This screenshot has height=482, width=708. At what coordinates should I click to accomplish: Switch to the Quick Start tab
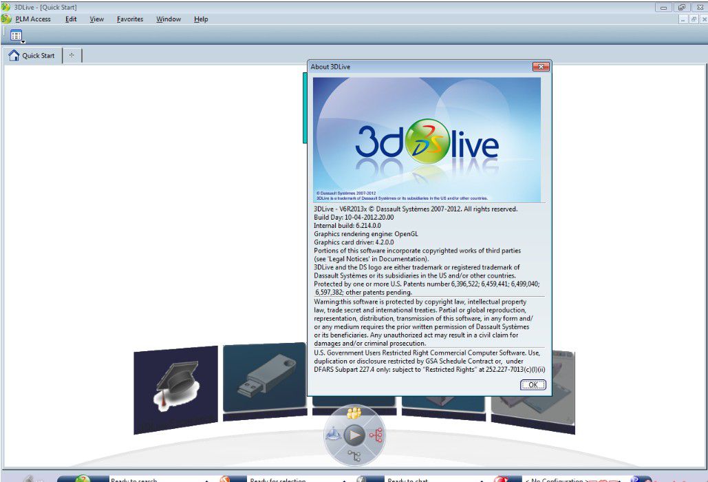click(32, 56)
